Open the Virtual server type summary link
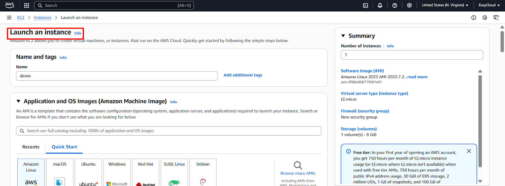Image resolution: width=505 pixels, height=186 pixels. (374, 93)
